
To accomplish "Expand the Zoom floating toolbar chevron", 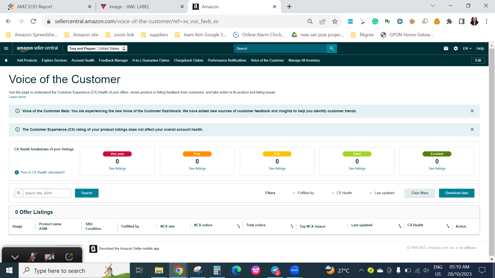I will point(15,257).
